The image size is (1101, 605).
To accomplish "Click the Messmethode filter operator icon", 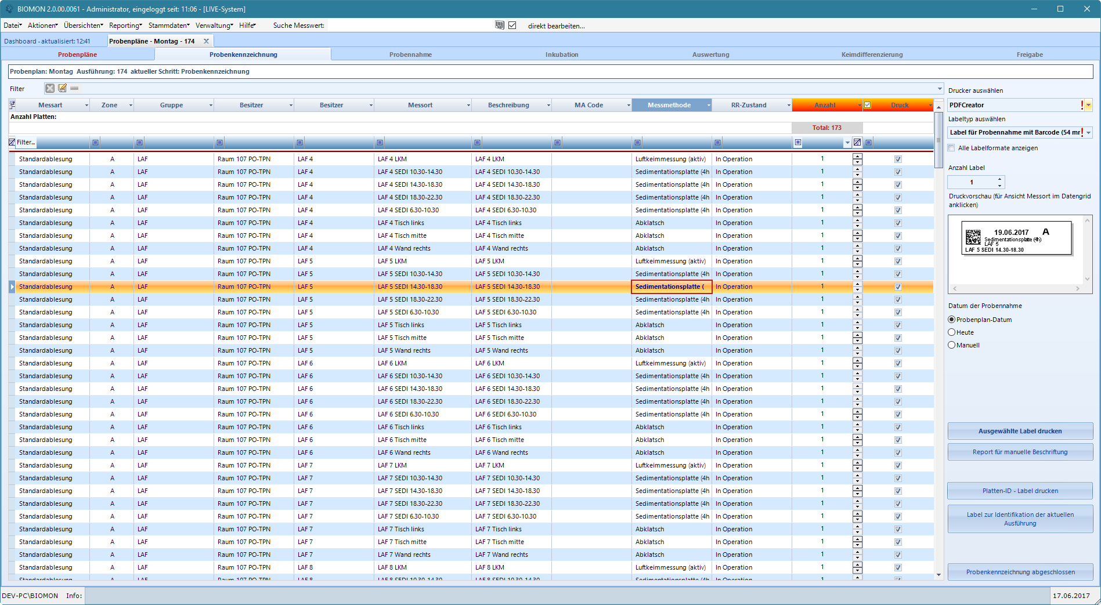I will pos(637,142).
